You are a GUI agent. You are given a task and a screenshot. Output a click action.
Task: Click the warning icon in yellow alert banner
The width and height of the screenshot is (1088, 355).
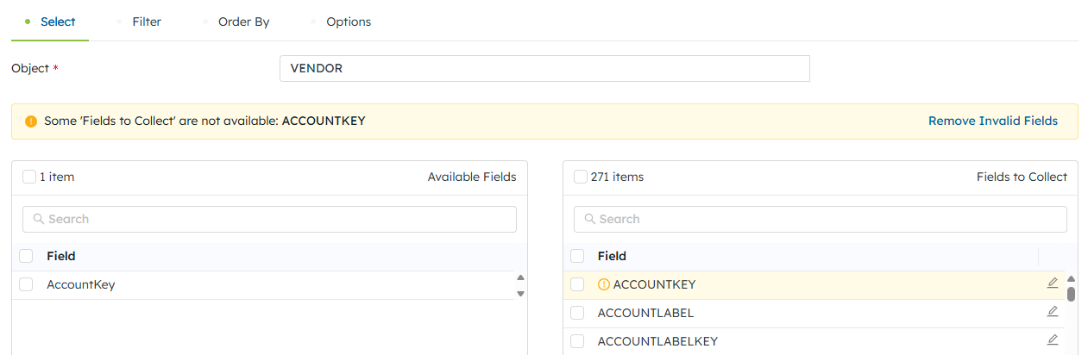pos(31,121)
